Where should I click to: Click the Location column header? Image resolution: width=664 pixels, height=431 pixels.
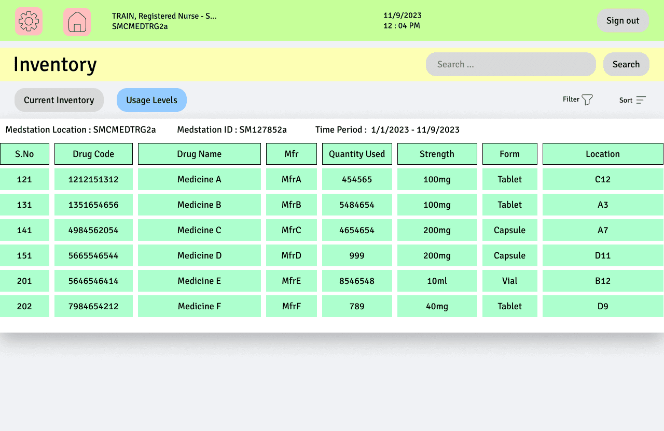603,154
